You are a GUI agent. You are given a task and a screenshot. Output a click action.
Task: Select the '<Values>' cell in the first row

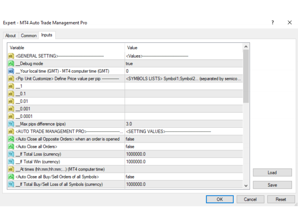[x=184, y=56]
